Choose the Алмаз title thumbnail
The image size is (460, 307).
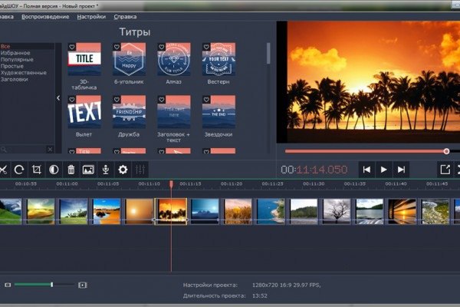click(x=174, y=59)
